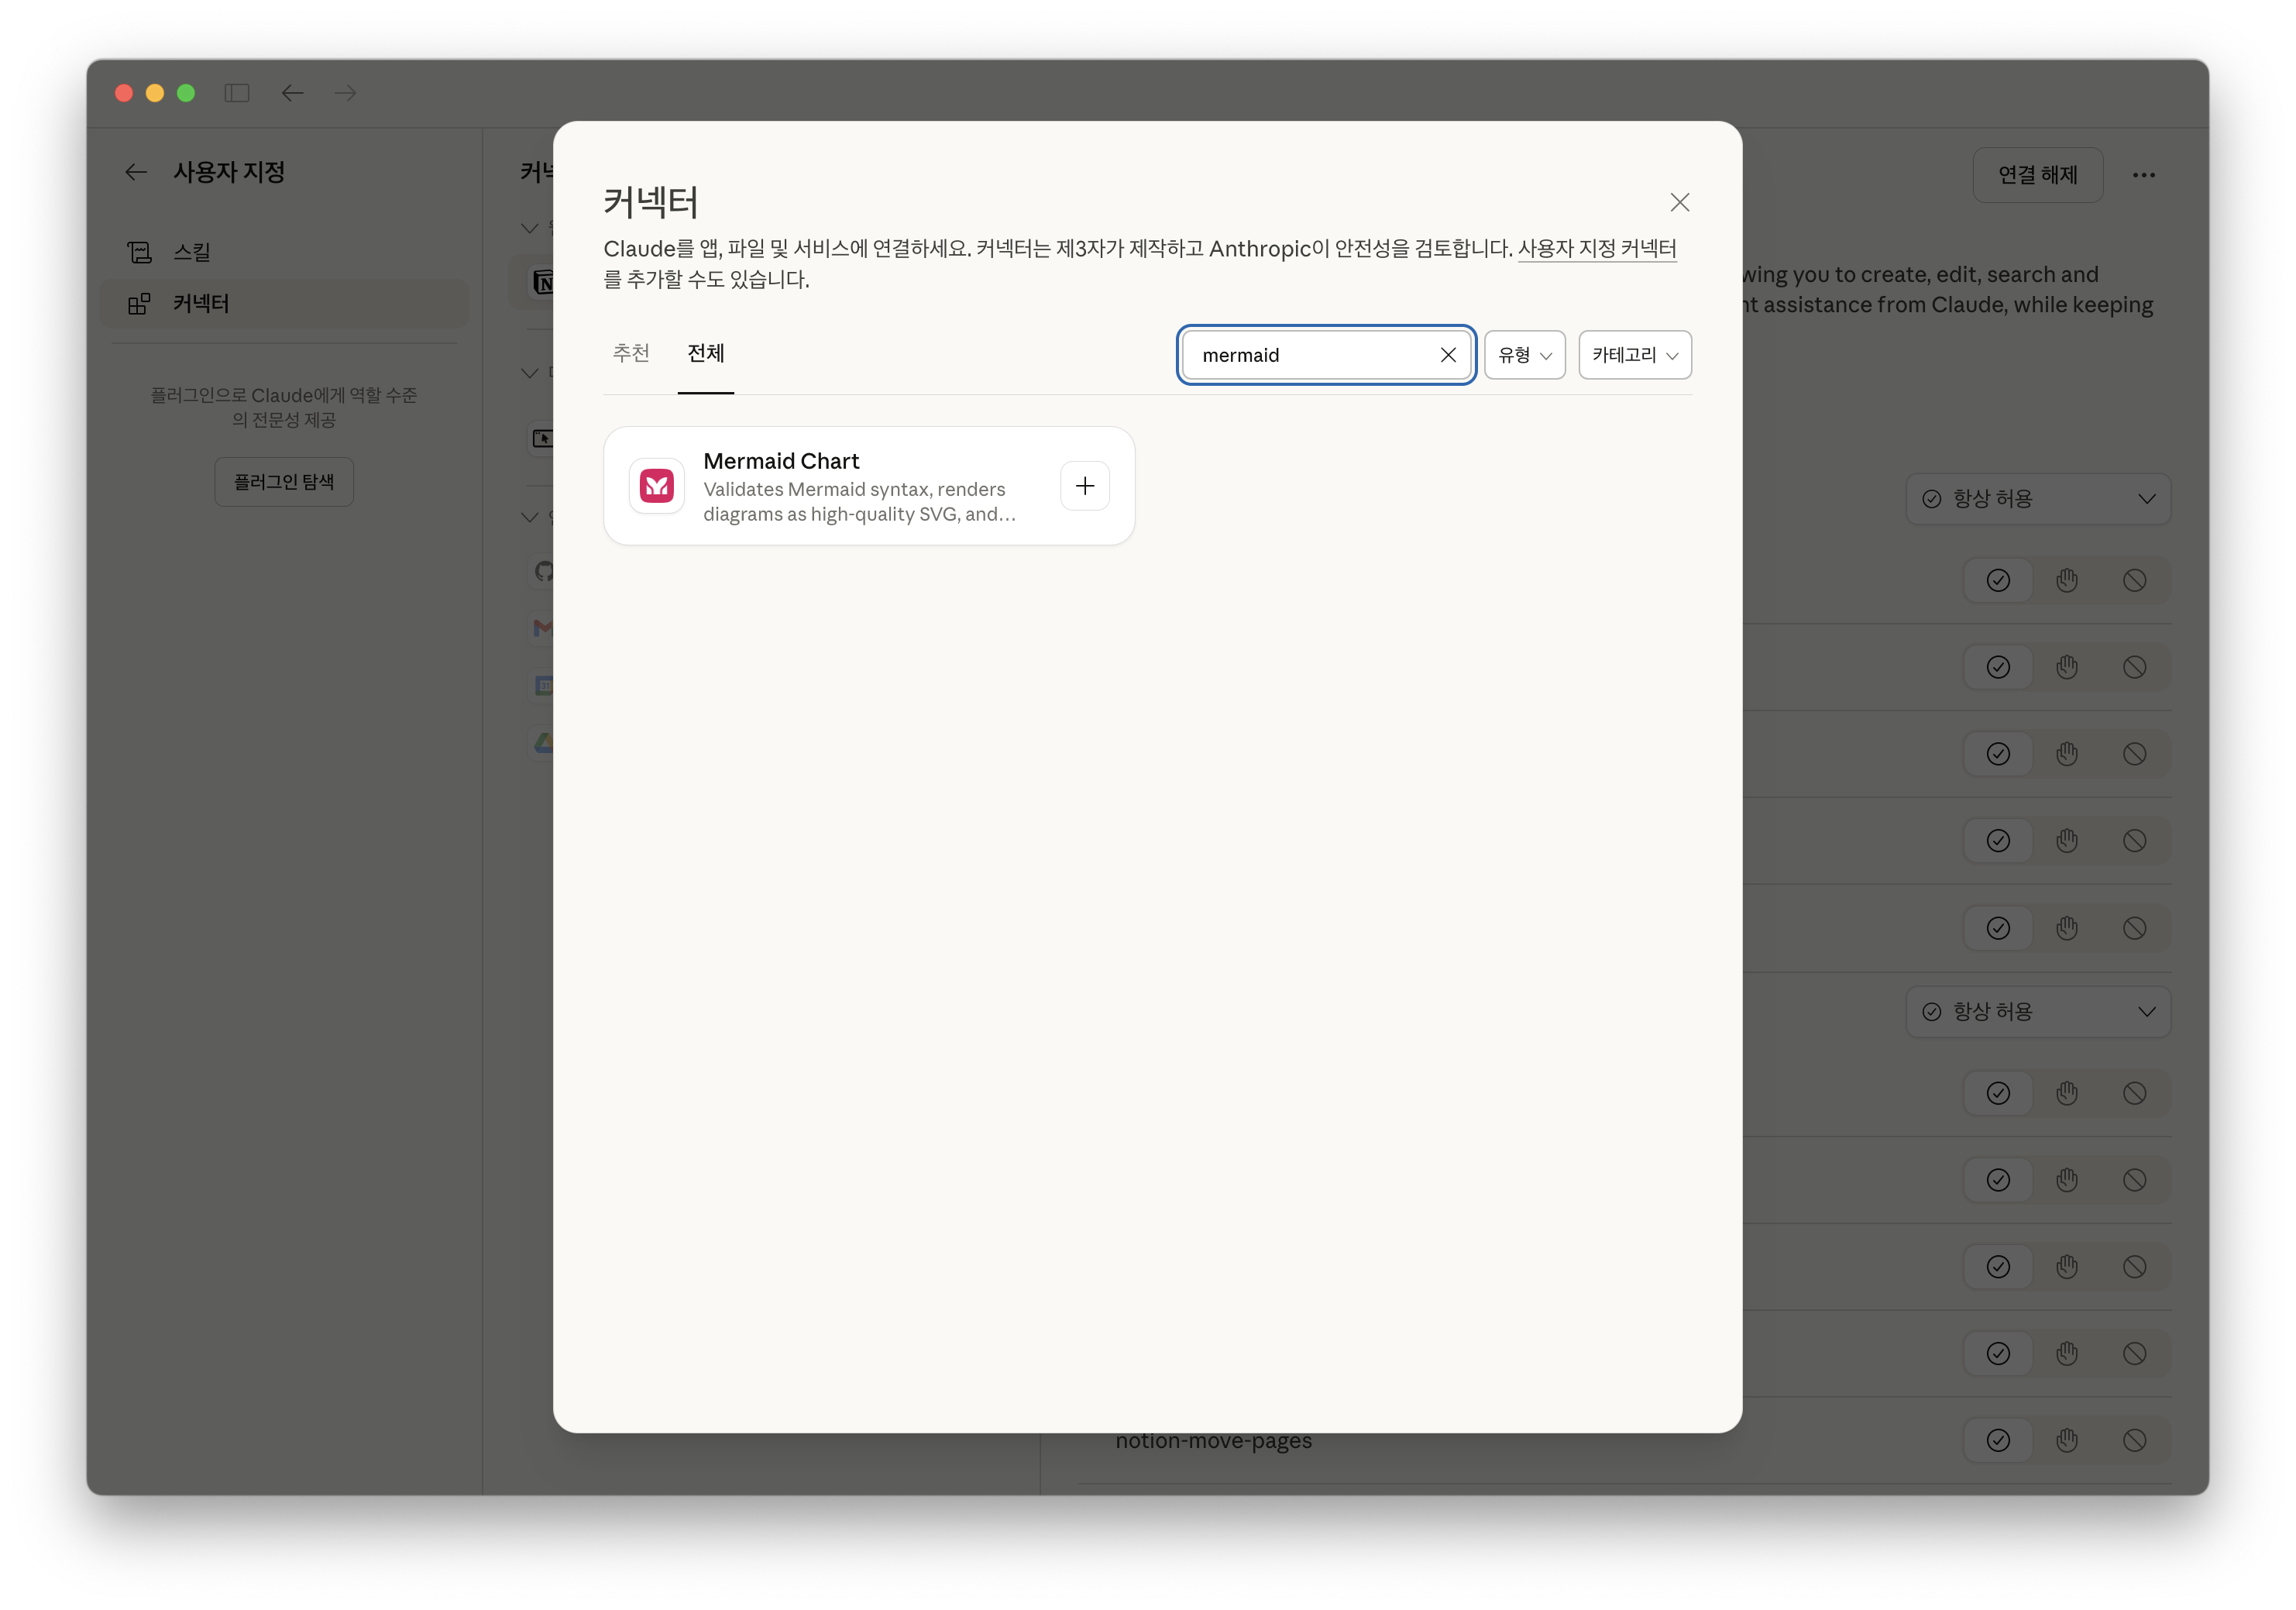
Task: Clear the mermaid search text with X
Action: pyautogui.click(x=1447, y=355)
